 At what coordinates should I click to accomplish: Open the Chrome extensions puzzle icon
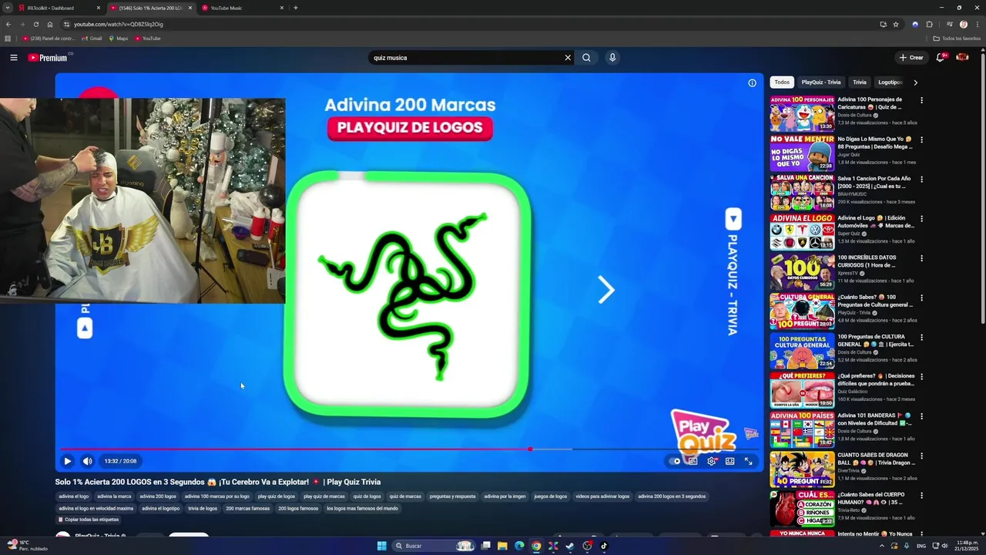(x=929, y=24)
